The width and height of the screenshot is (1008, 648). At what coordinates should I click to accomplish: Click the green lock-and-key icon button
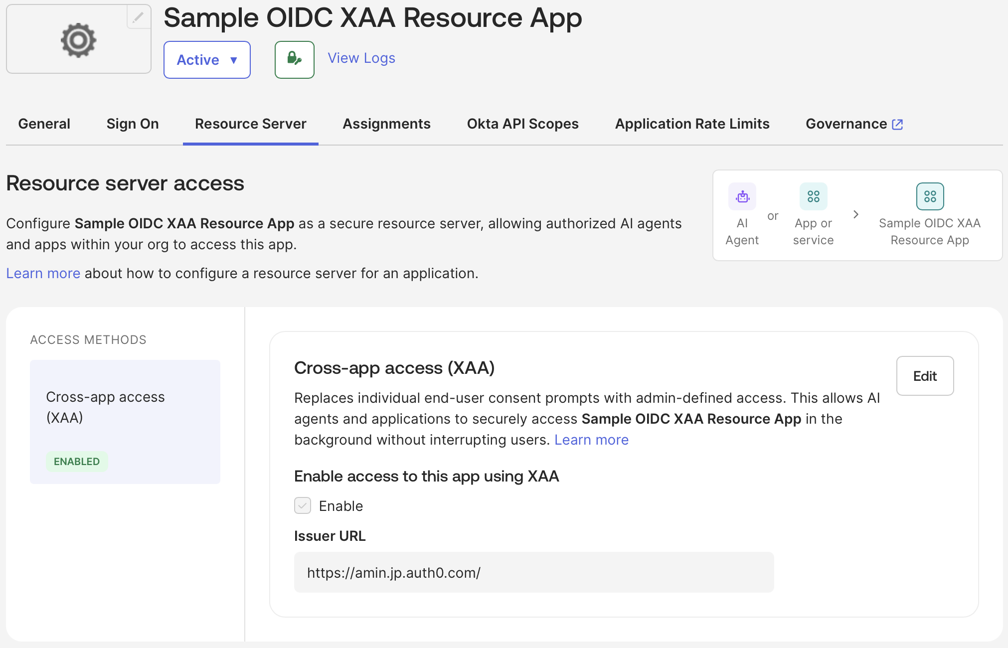pyautogui.click(x=295, y=59)
